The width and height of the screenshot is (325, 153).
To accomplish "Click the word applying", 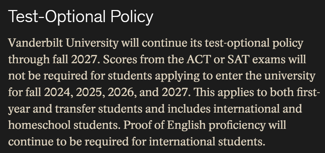I will click(177, 76).
